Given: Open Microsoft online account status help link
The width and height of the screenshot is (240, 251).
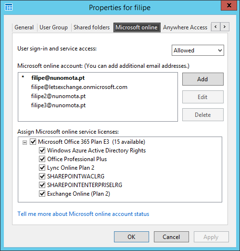Looking at the screenshot, I should (83, 214).
